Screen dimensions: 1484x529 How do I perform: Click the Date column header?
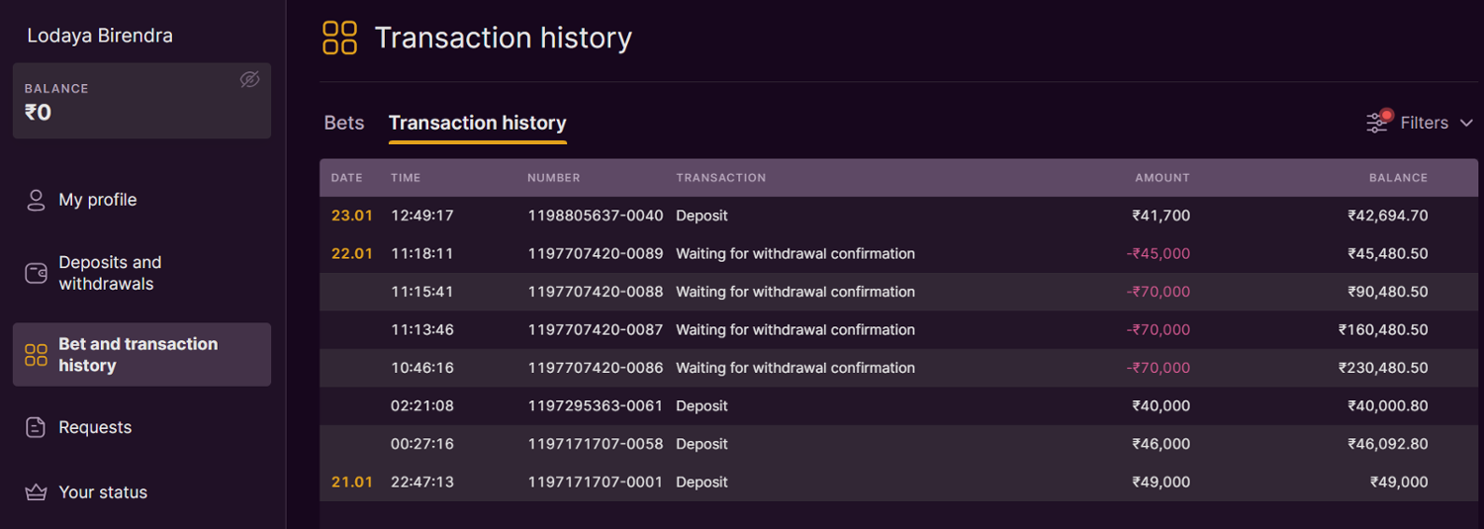click(x=346, y=178)
